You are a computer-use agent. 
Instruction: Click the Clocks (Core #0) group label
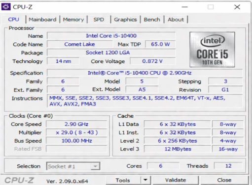click(x=31, y=116)
